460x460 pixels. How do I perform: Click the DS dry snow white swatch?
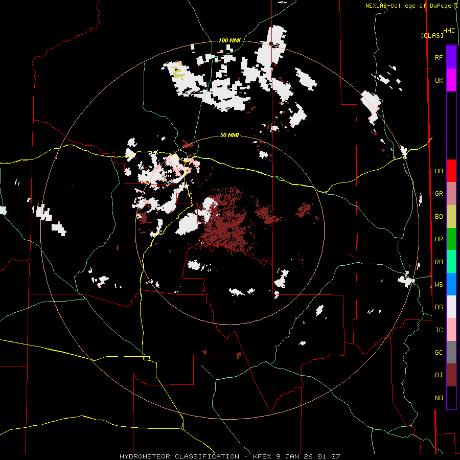[x=451, y=307]
